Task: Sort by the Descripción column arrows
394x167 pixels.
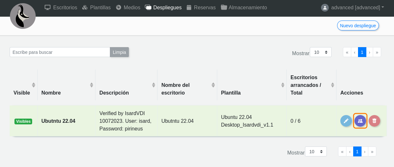Action: 153,85
